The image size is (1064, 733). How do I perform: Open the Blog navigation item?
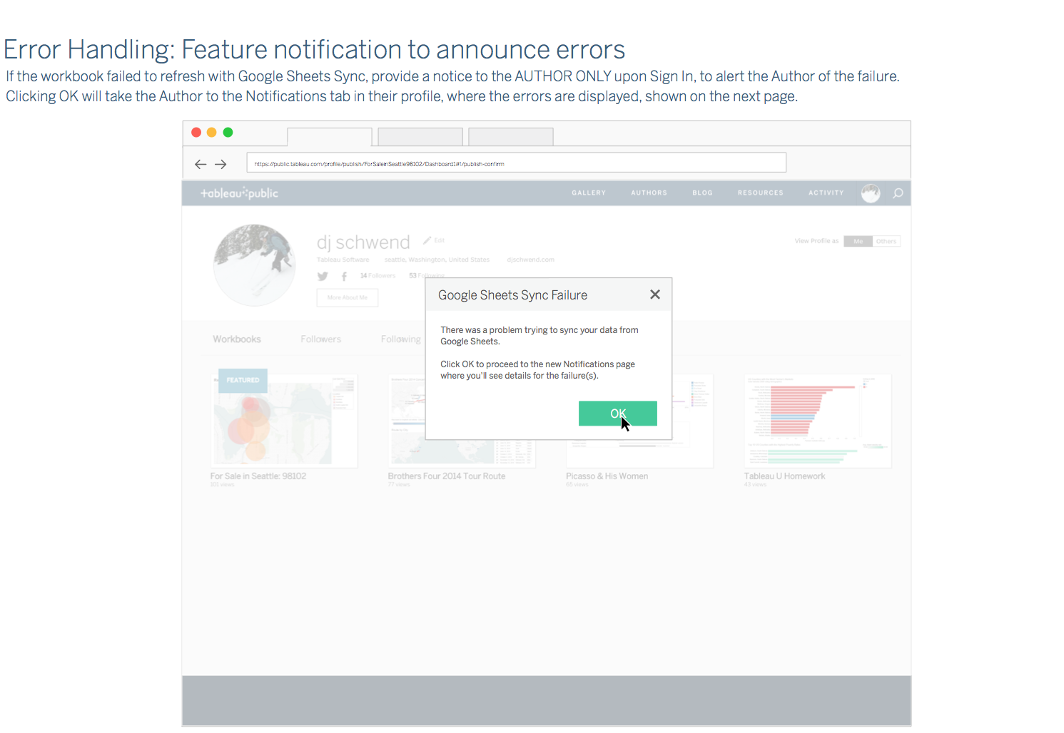702,193
